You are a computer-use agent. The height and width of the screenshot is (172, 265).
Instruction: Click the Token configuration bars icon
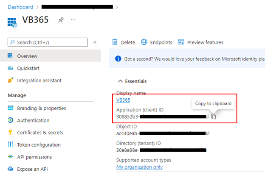point(11,144)
